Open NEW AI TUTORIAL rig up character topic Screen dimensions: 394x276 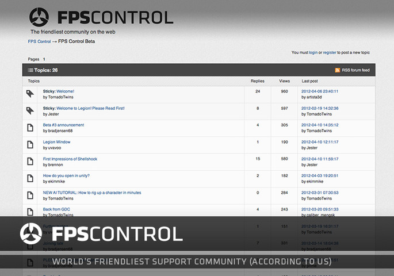coord(92,193)
